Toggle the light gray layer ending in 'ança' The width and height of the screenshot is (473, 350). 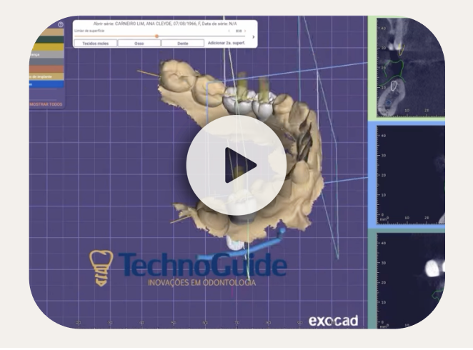(x=46, y=54)
